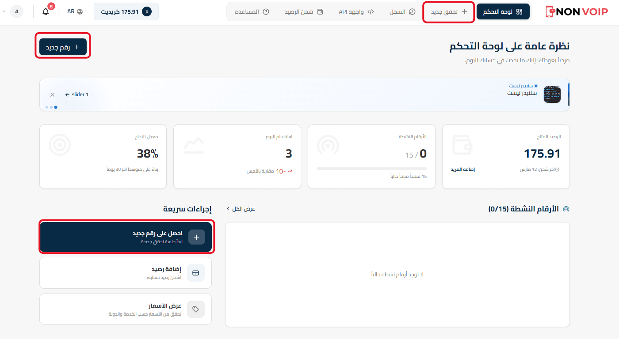Screen dimensions: 619x339
Task: Open the واجهة API tab
Action: pyautogui.click(x=356, y=11)
